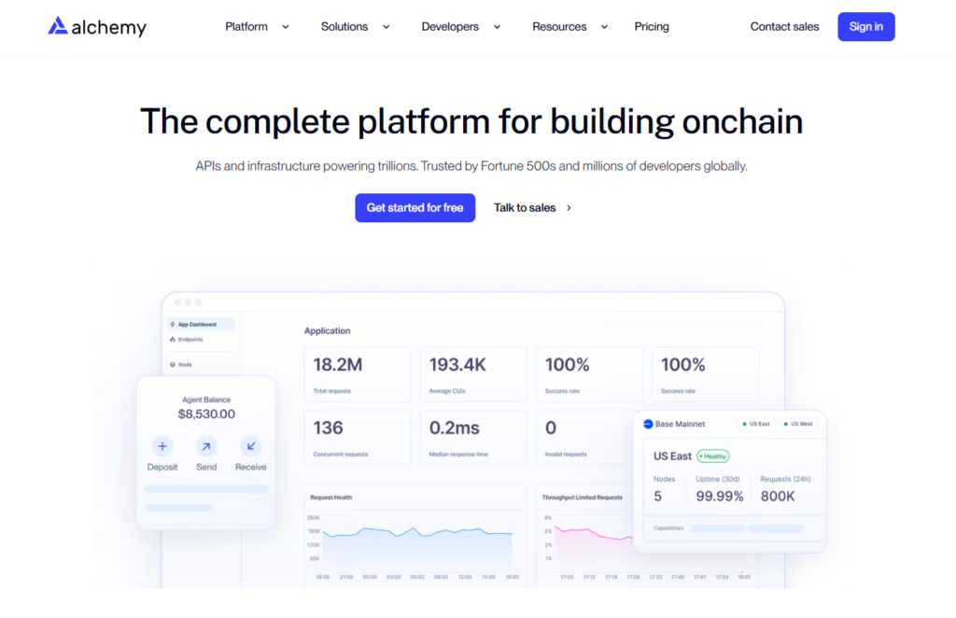Screen dimensions: 956x618
Task: Open the Talk to sales link
Action: click(525, 208)
